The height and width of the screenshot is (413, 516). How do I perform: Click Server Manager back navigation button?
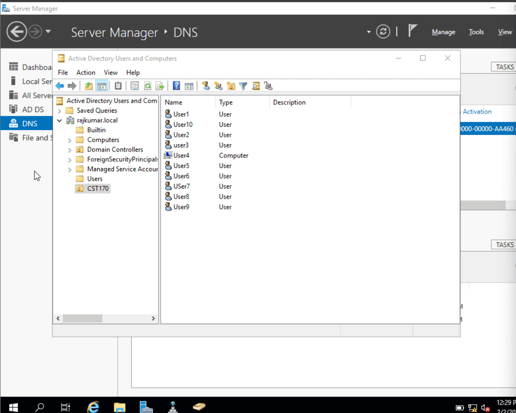[17, 32]
